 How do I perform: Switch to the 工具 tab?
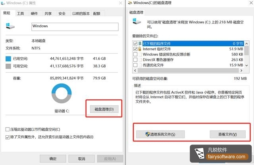(20, 13)
